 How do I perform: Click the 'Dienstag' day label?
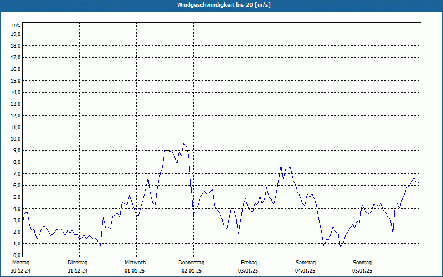[78, 263]
